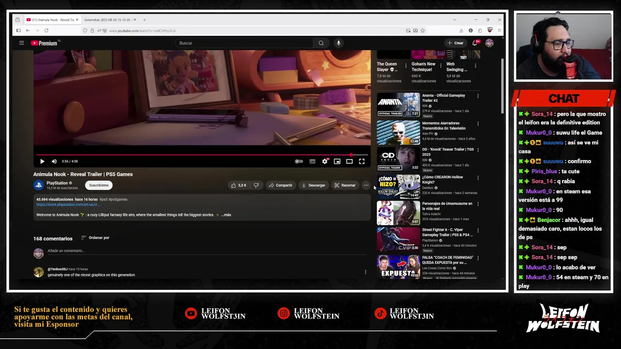Dislike the video

[256, 185]
